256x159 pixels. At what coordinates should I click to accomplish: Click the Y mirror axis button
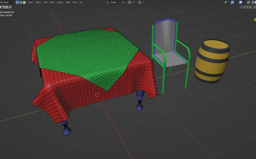(x=247, y=7)
